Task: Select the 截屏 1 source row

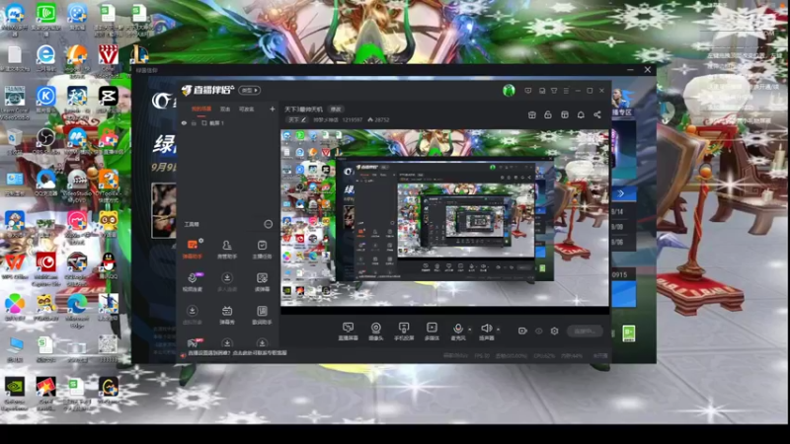Action: pos(228,122)
